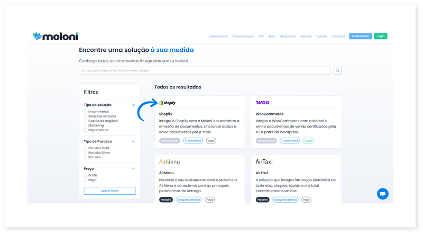Open the chat support bubble

pos(382,194)
